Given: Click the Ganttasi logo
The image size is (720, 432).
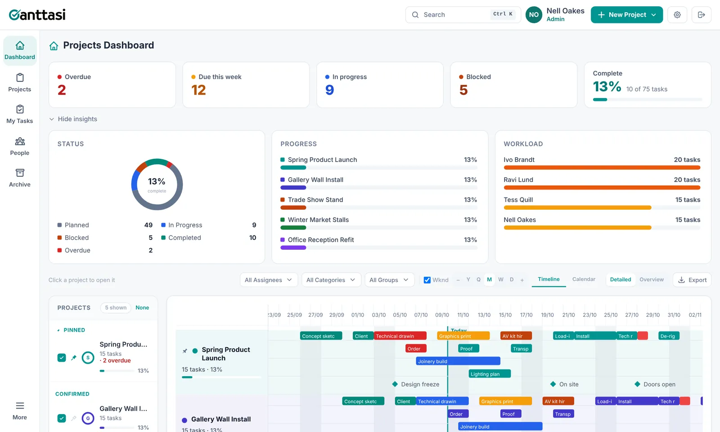Looking at the screenshot, I should point(37,15).
